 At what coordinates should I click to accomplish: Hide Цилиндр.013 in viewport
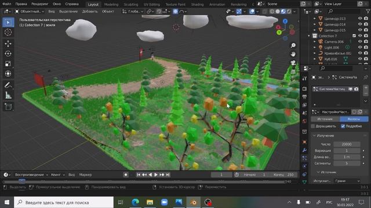360,18
